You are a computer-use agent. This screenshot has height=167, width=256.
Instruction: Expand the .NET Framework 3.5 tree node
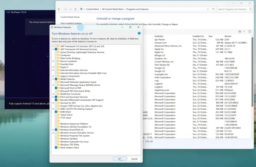53,46
